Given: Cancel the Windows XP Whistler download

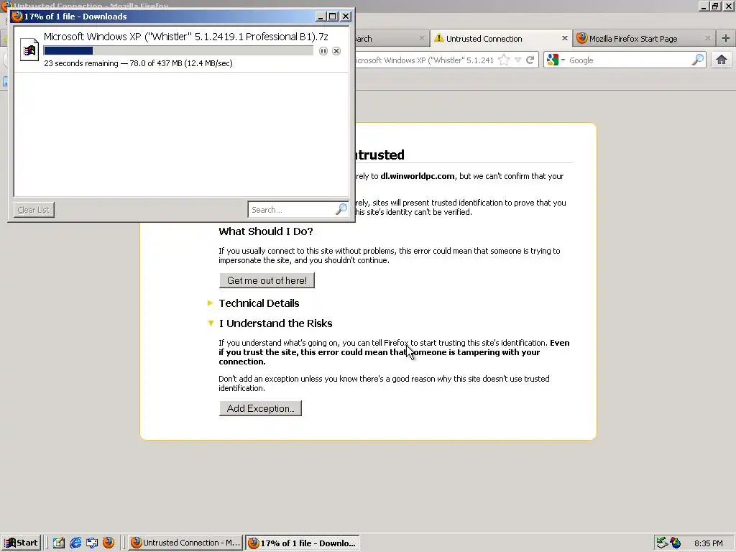Looking at the screenshot, I should (336, 51).
